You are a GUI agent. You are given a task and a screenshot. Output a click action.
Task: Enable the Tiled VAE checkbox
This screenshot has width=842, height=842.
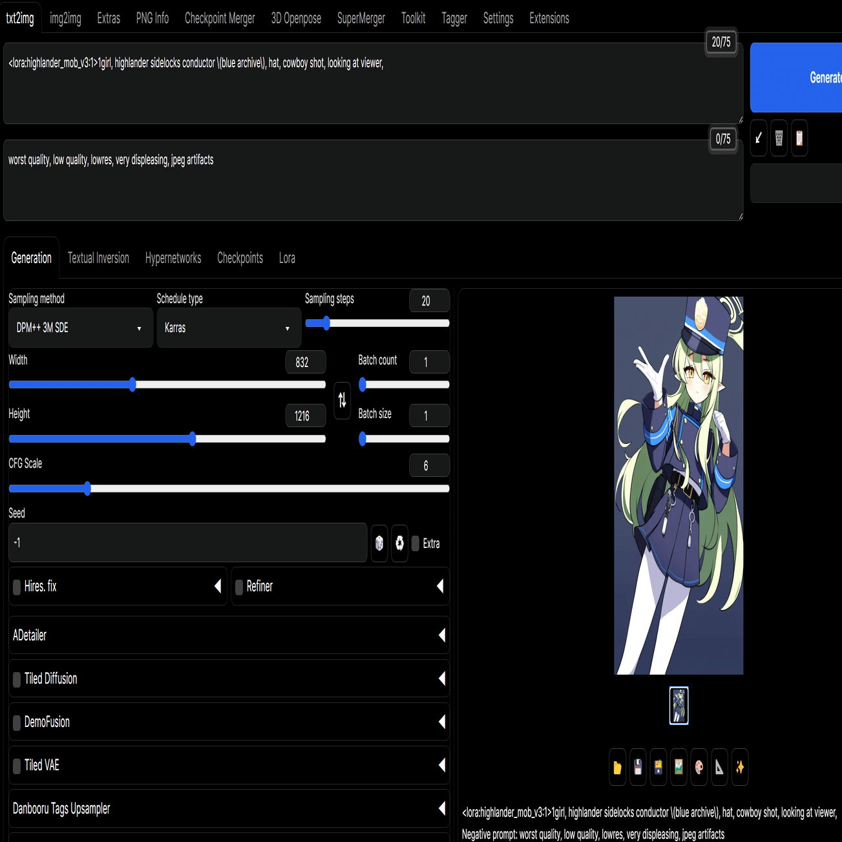click(17, 766)
